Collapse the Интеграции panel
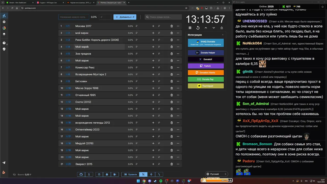327x184 pixels. [x=223, y=35]
